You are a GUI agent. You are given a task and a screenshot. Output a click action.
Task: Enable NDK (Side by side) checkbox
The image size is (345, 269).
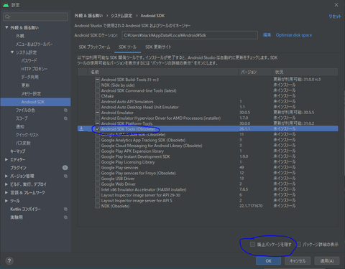(97, 85)
